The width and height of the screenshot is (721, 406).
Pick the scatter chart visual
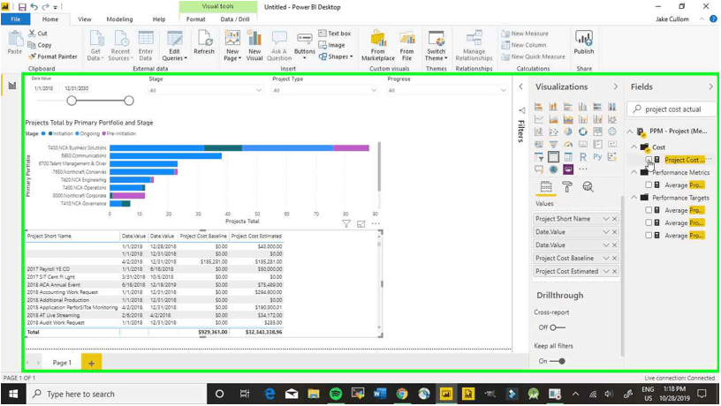pyautogui.click(x=553, y=132)
